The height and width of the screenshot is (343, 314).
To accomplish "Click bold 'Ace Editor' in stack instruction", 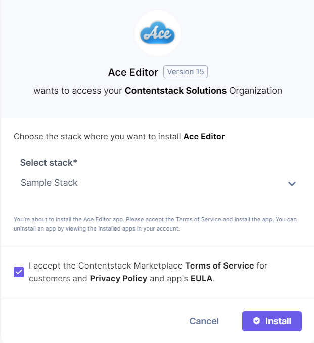I will coord(204,136).
